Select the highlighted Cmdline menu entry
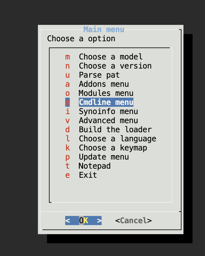The height and width of the screenshot is (256, 205). click(x=106, y=103)
